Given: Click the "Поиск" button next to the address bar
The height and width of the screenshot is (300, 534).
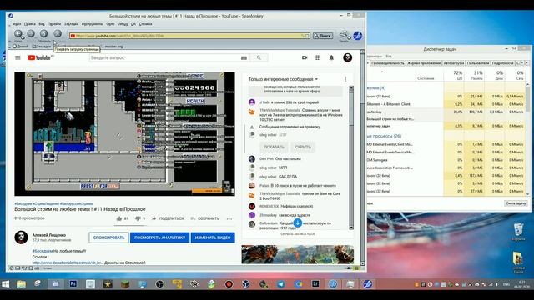Looking at the screenshot, I should 323,36.
